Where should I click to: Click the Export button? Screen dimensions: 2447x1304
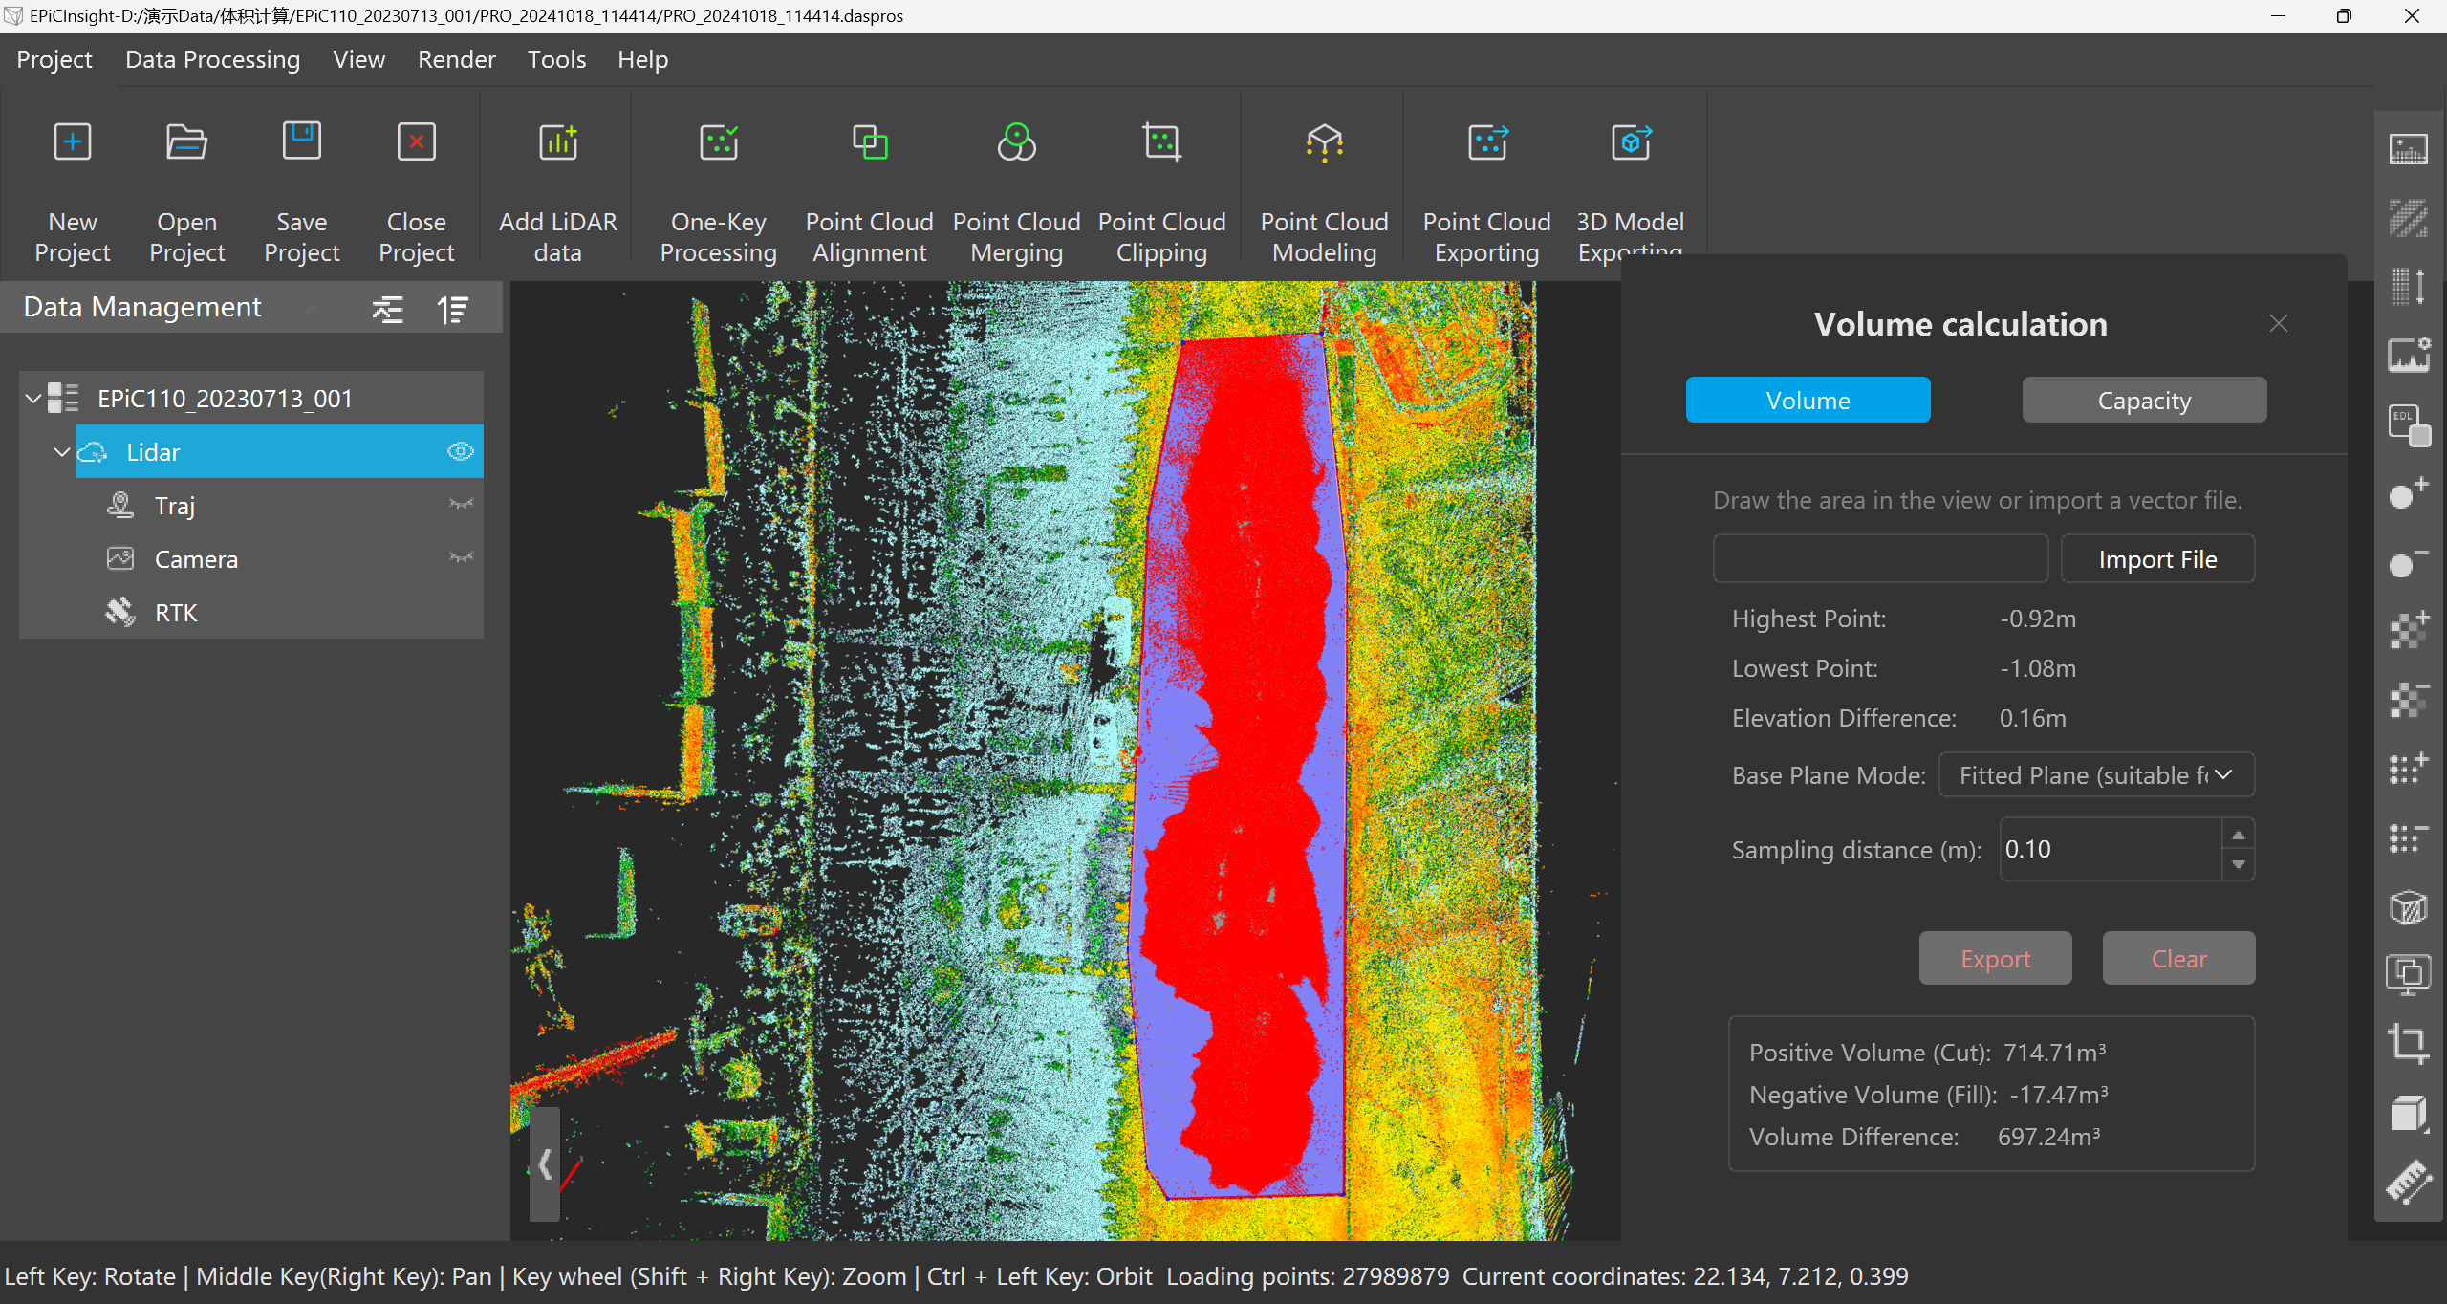[x=1995, y=959]
